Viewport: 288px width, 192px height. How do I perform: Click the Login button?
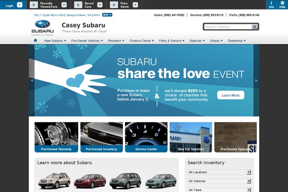pyautogui.click(x=10, y=6)
